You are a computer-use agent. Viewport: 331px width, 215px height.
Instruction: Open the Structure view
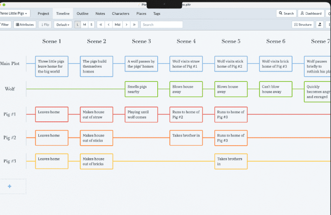(303, 25)
